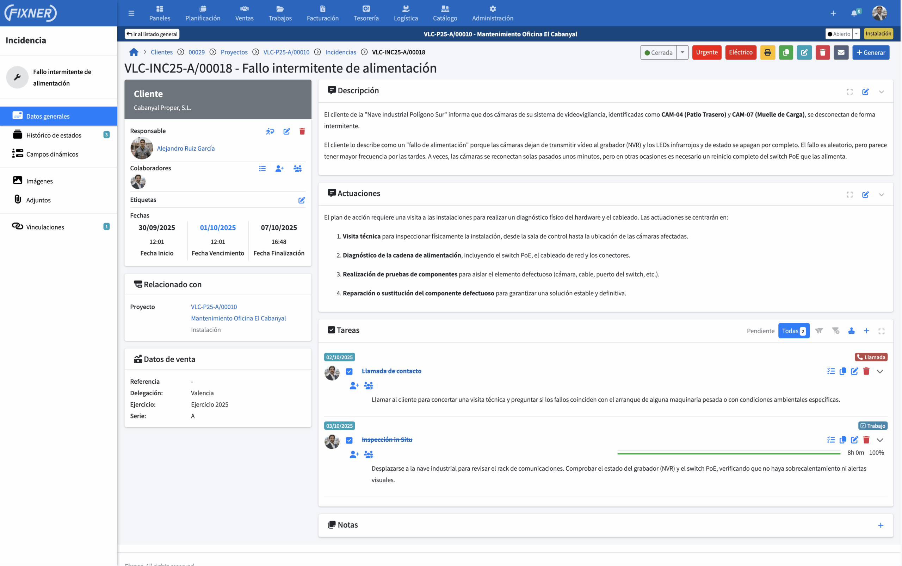Toggle the hamburger sidebar menu
The width and height of the screenshot is (902, 566).
pos(131,13)
